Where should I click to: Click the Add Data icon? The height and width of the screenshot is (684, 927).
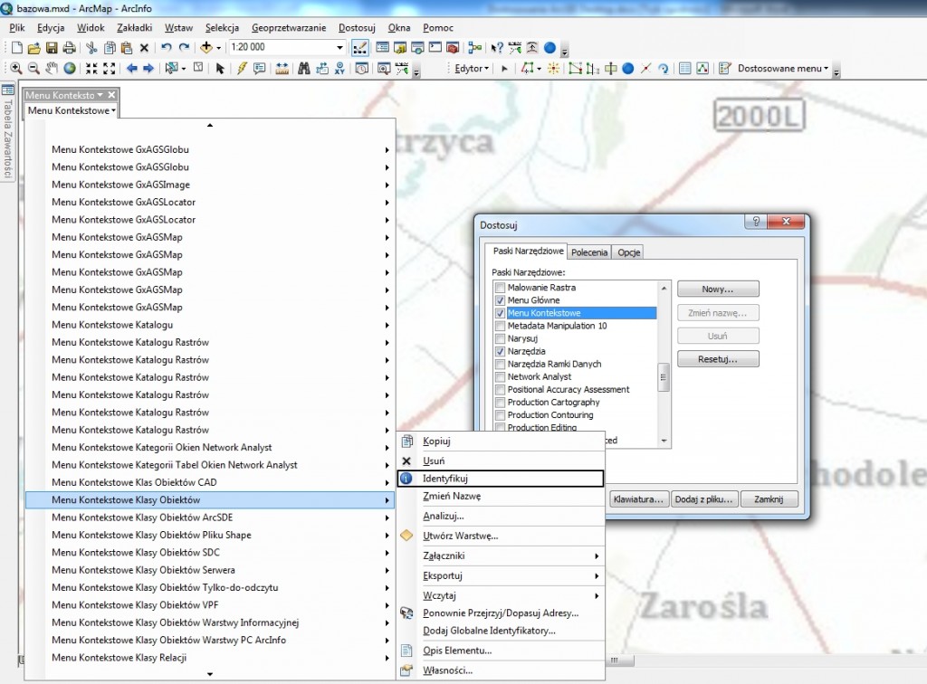[x=206, y=48]
